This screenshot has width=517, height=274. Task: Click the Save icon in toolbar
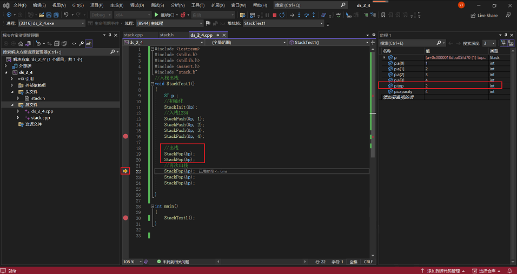(x=49, y=15)
